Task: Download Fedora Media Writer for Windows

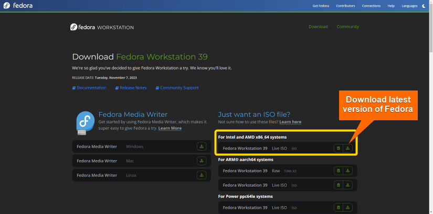Action: (202, 147)
